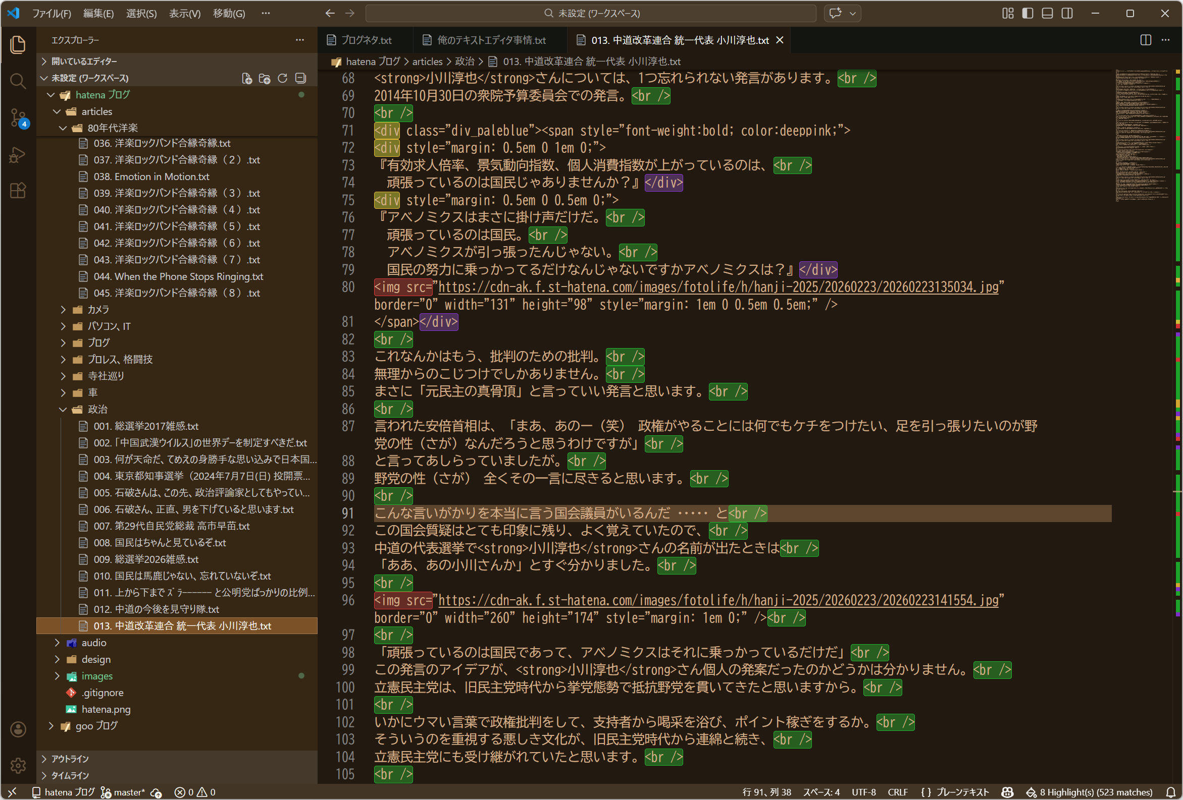Click the minimap code overview
This screenshot has width=1183, height=800.
tap(1141, 135)
